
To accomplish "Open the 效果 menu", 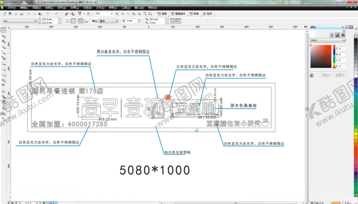I will tap(75, 7).
